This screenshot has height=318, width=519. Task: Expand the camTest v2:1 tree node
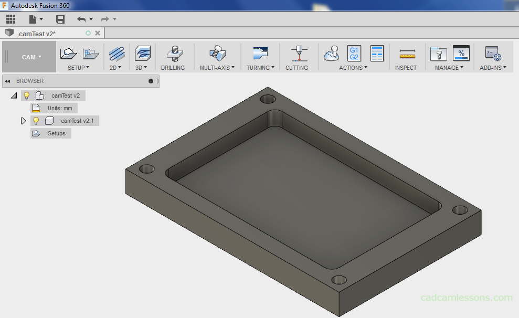(x=23, y=120)
